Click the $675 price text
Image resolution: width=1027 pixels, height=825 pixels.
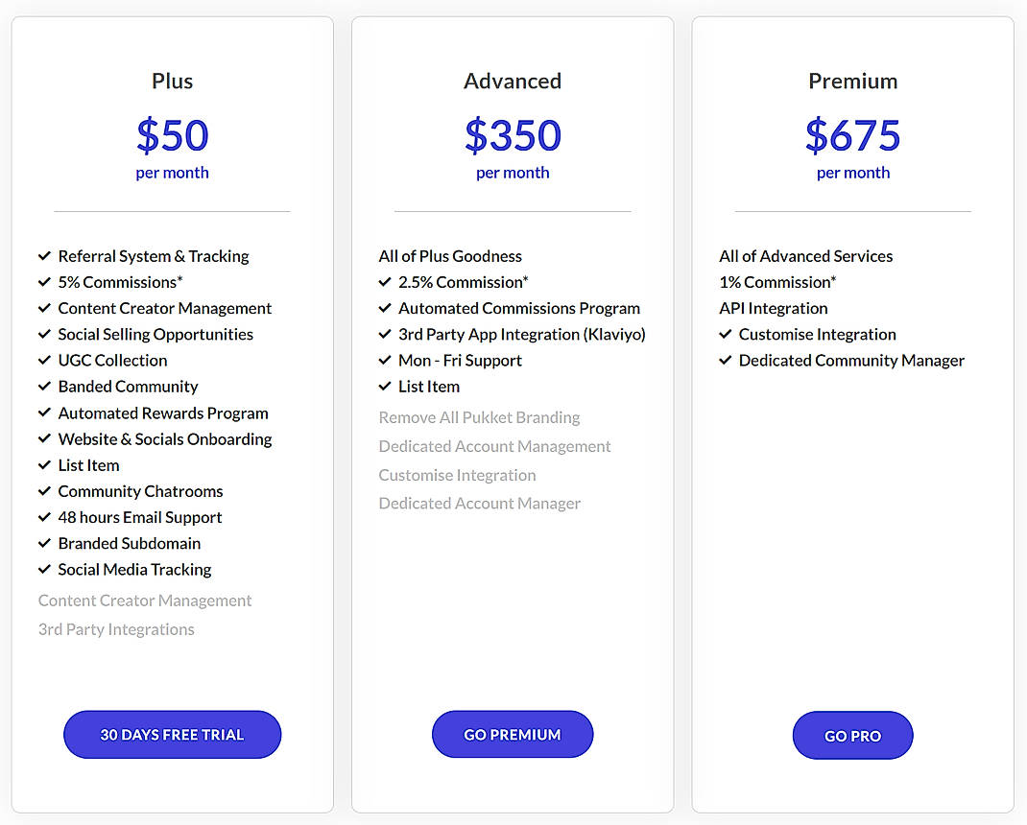point(852,136)
